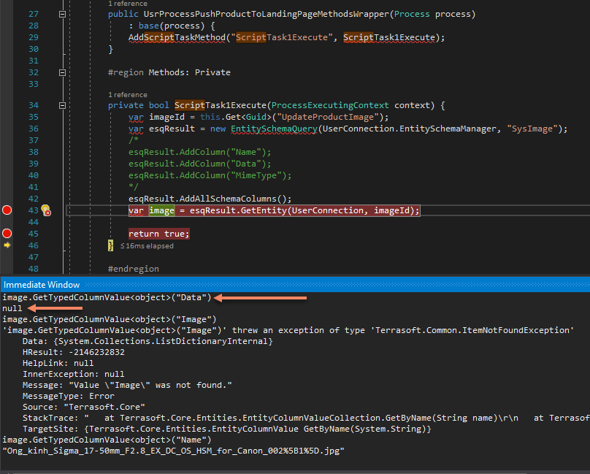Viewport: 590px width, 474px height.
Task: Click the commented AddColumn("Data") line
Action: pyautogui.click(x=200, y=164)
